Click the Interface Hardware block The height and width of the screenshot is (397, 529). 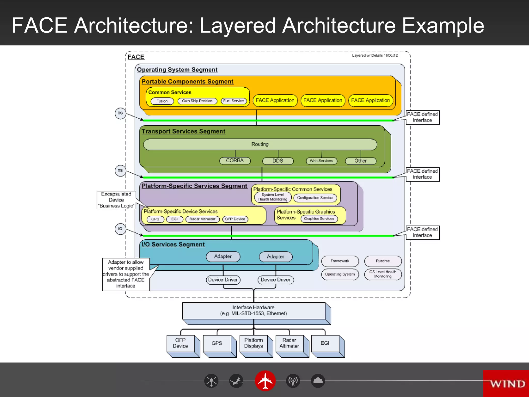pos(253,310)
